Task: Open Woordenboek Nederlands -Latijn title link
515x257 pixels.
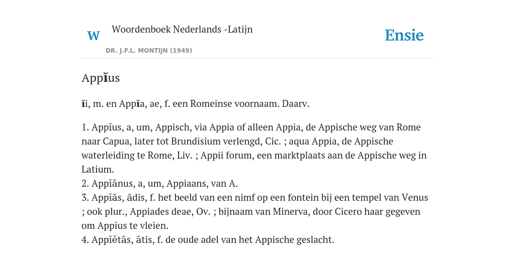Action: coord(182,29)
